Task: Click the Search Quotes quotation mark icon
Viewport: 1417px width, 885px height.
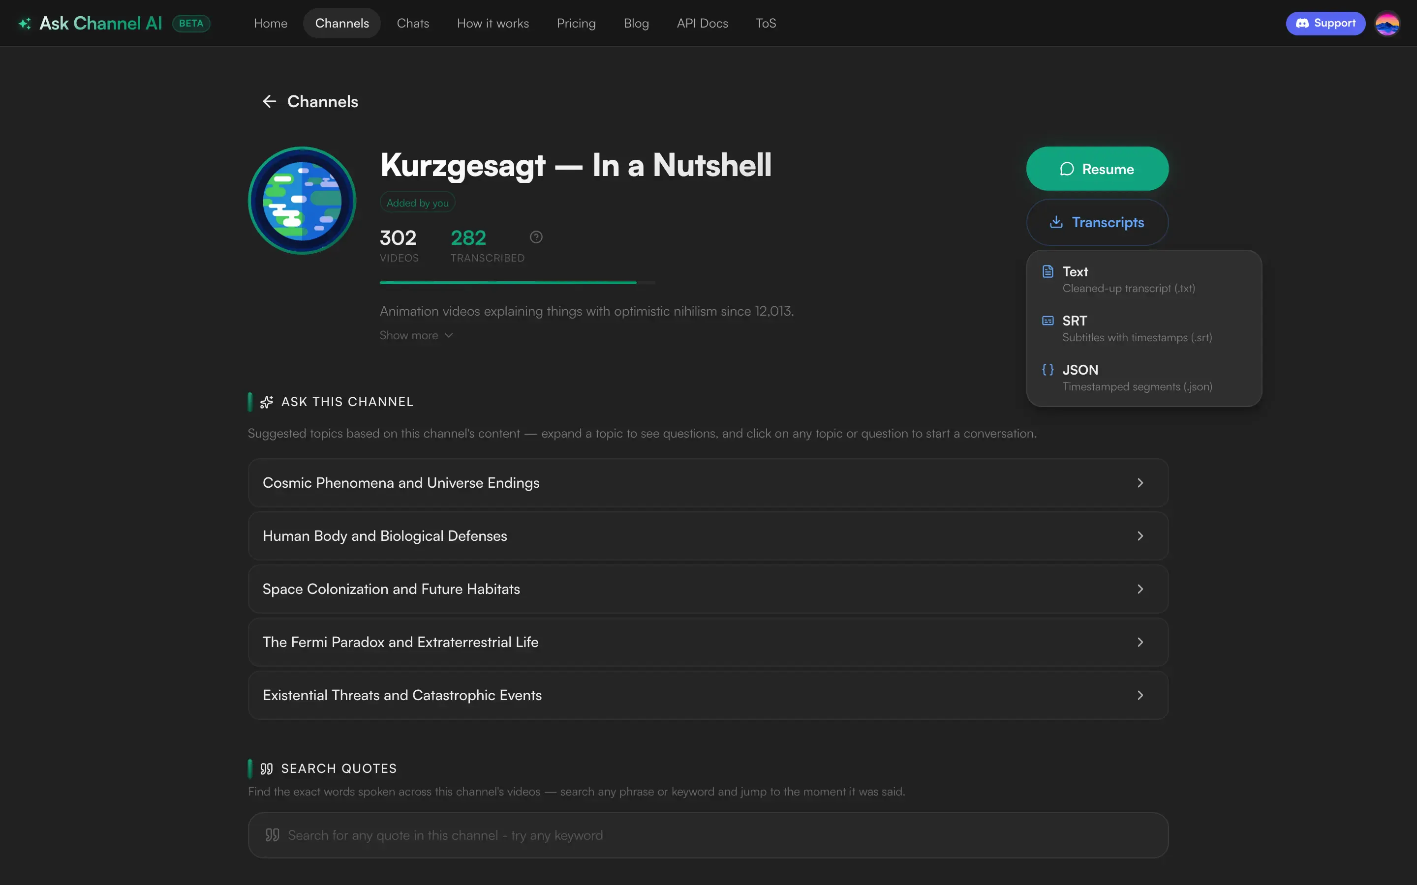Action: coord(266,768)
